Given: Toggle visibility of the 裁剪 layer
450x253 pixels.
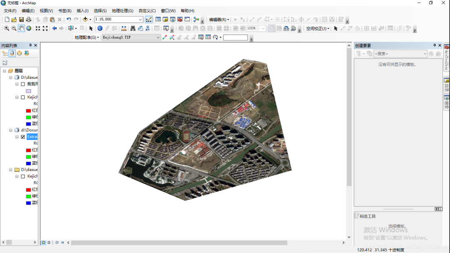Looking at the screenshot, I should tap(23, 84).
